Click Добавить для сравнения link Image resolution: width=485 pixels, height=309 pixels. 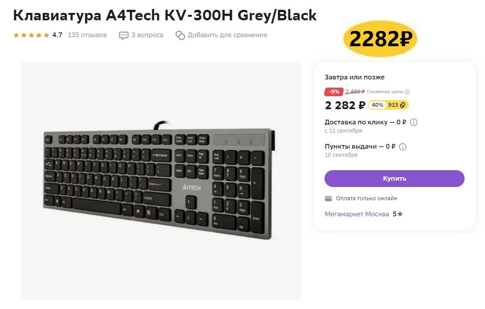[227, 35]
